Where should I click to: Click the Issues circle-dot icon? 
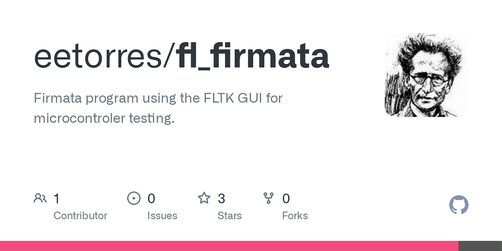point(134,198)
